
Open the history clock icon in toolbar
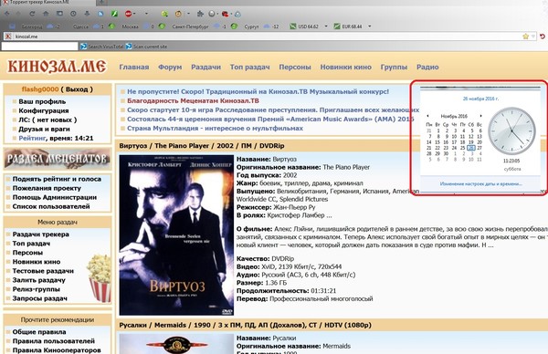coord(73,14)
